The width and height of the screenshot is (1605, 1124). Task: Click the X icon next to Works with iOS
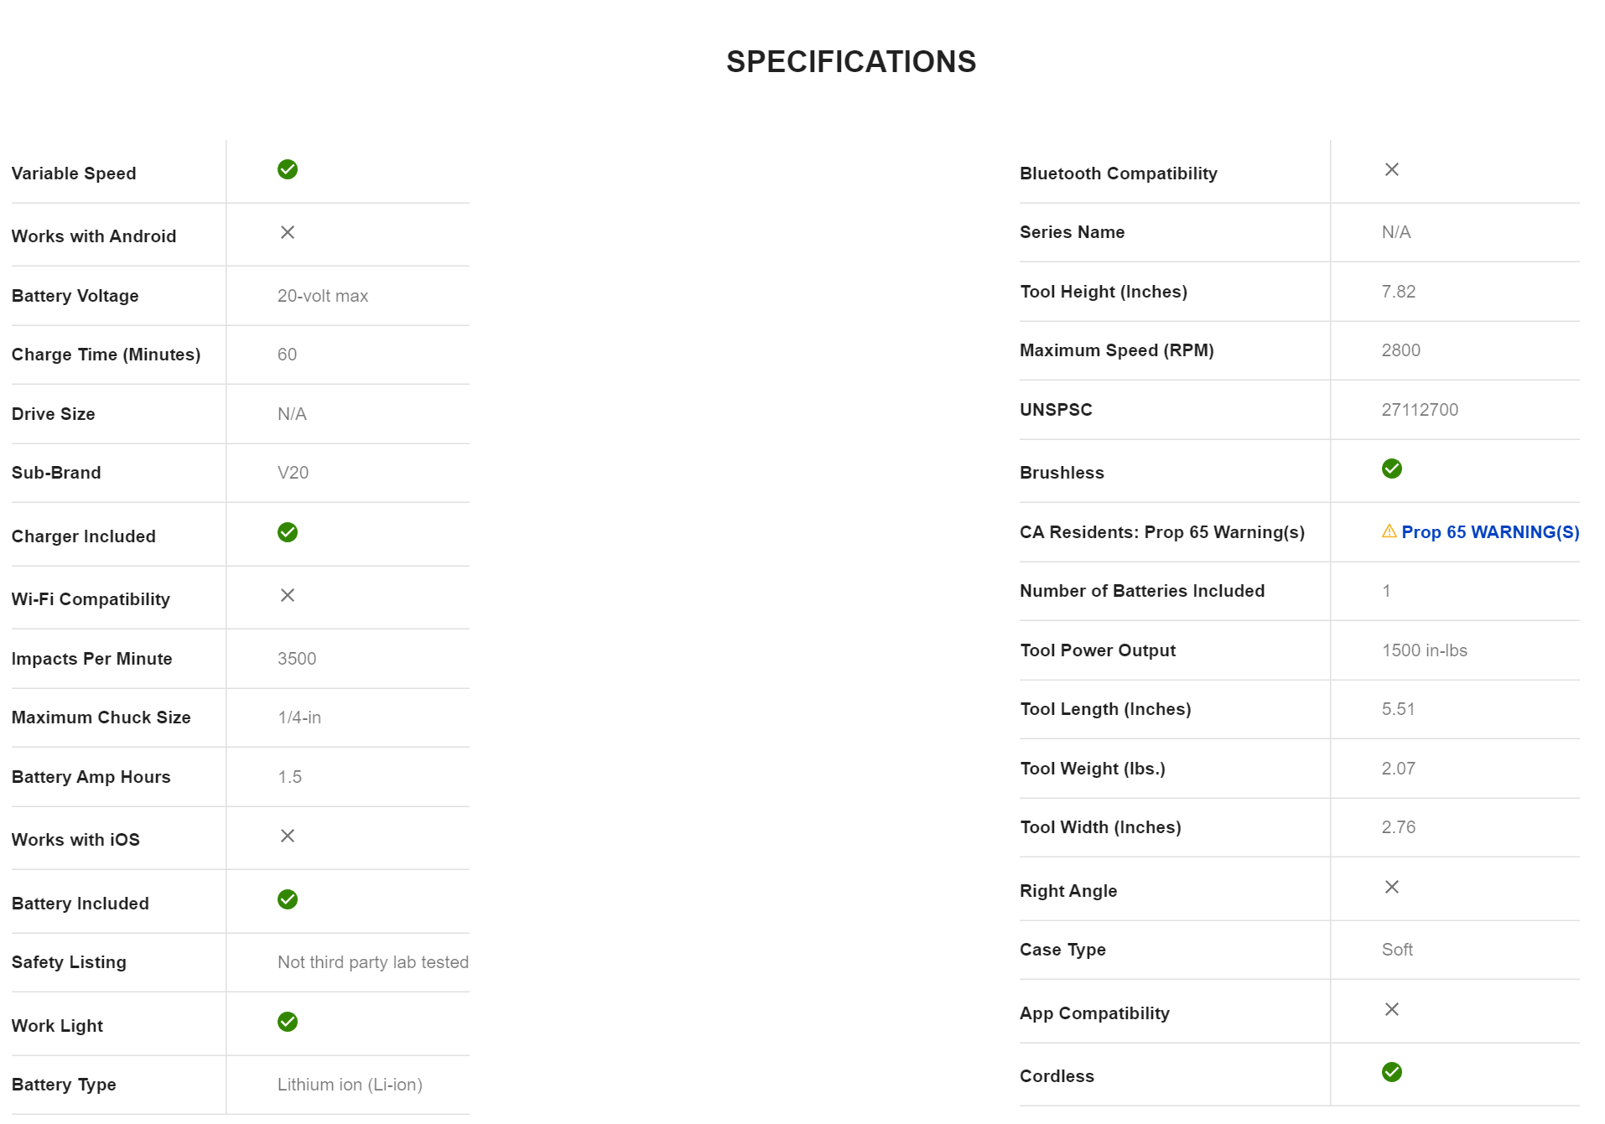click(x=288, y=836)
